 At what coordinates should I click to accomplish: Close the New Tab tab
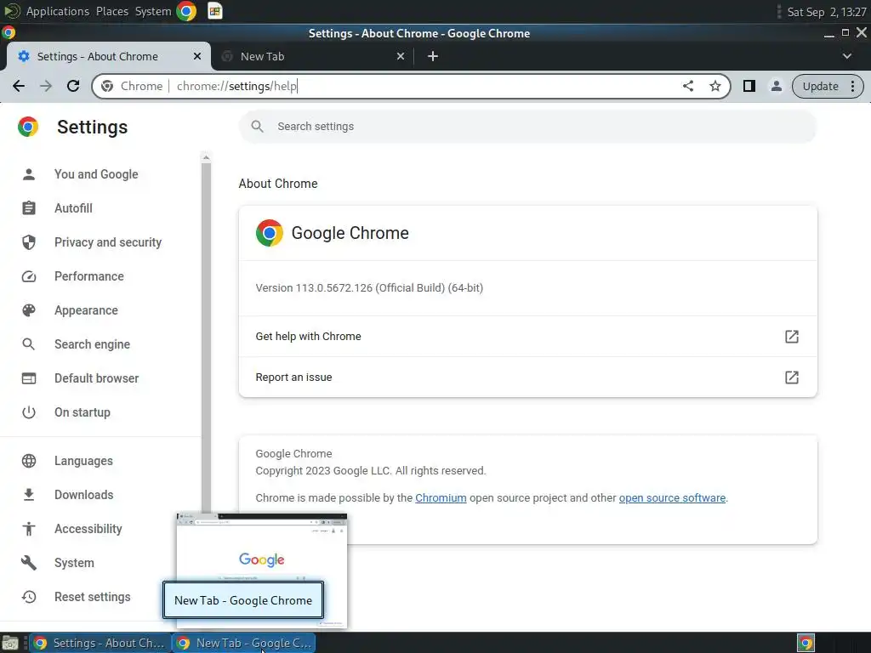click(x=401, y=57)
